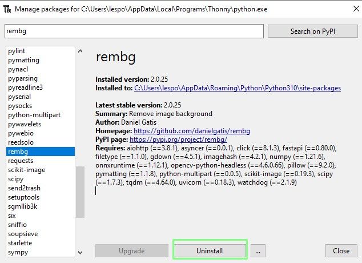Click the package search input field
Image resolution: width=362 pixels, height=263 pixels.
coord(134,31)
